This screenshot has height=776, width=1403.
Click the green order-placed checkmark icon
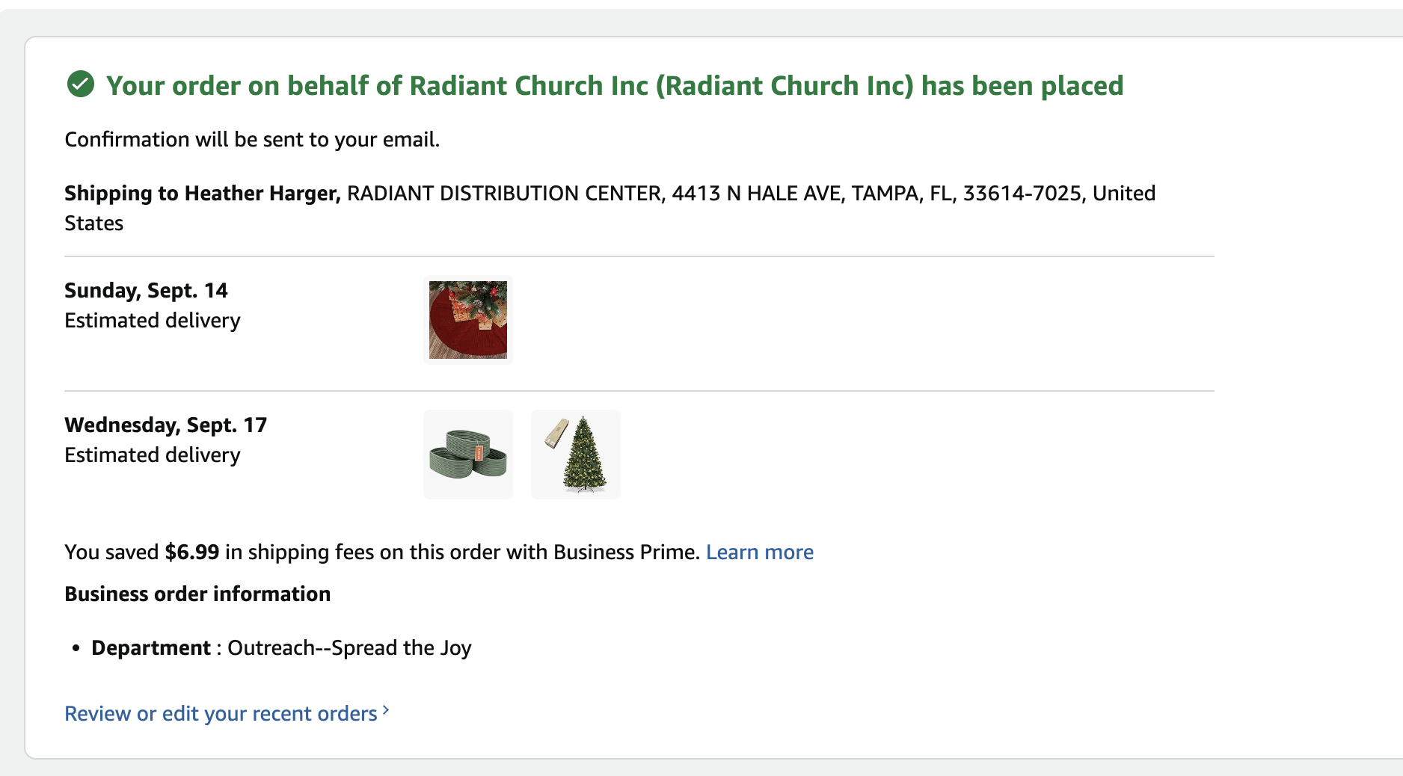coord(81,84)
